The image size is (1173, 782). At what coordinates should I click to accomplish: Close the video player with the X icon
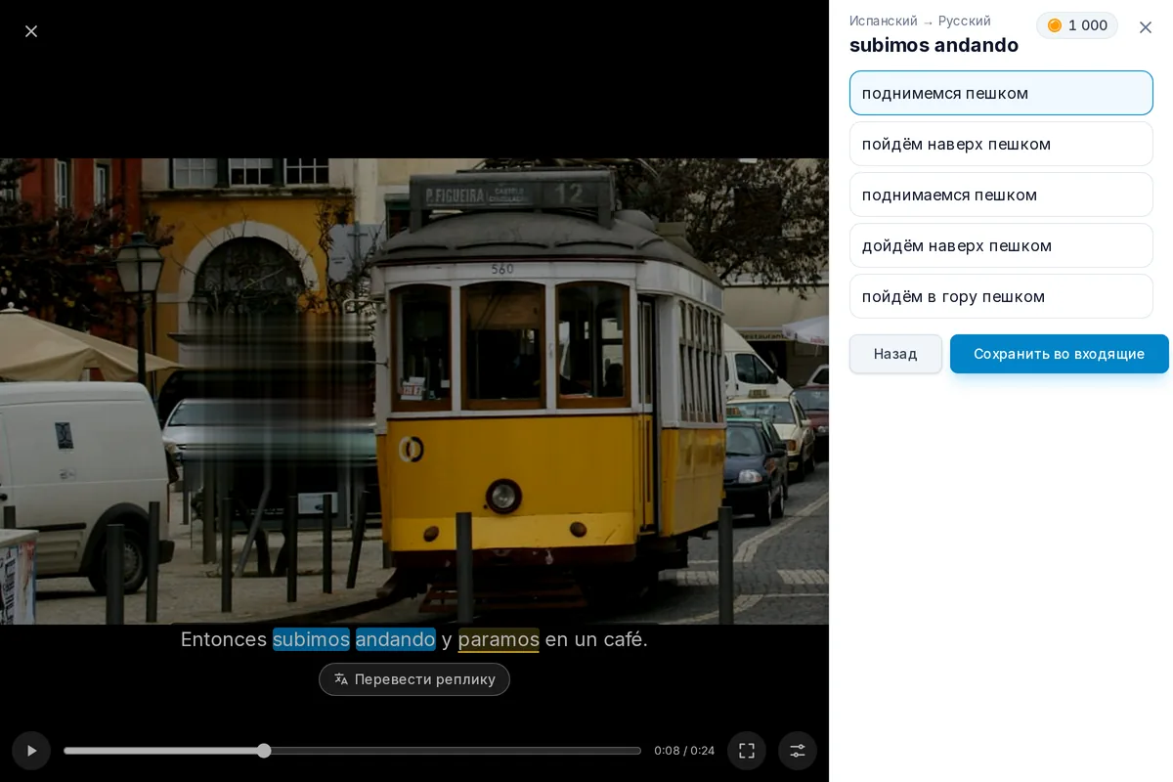click(31, 31)
